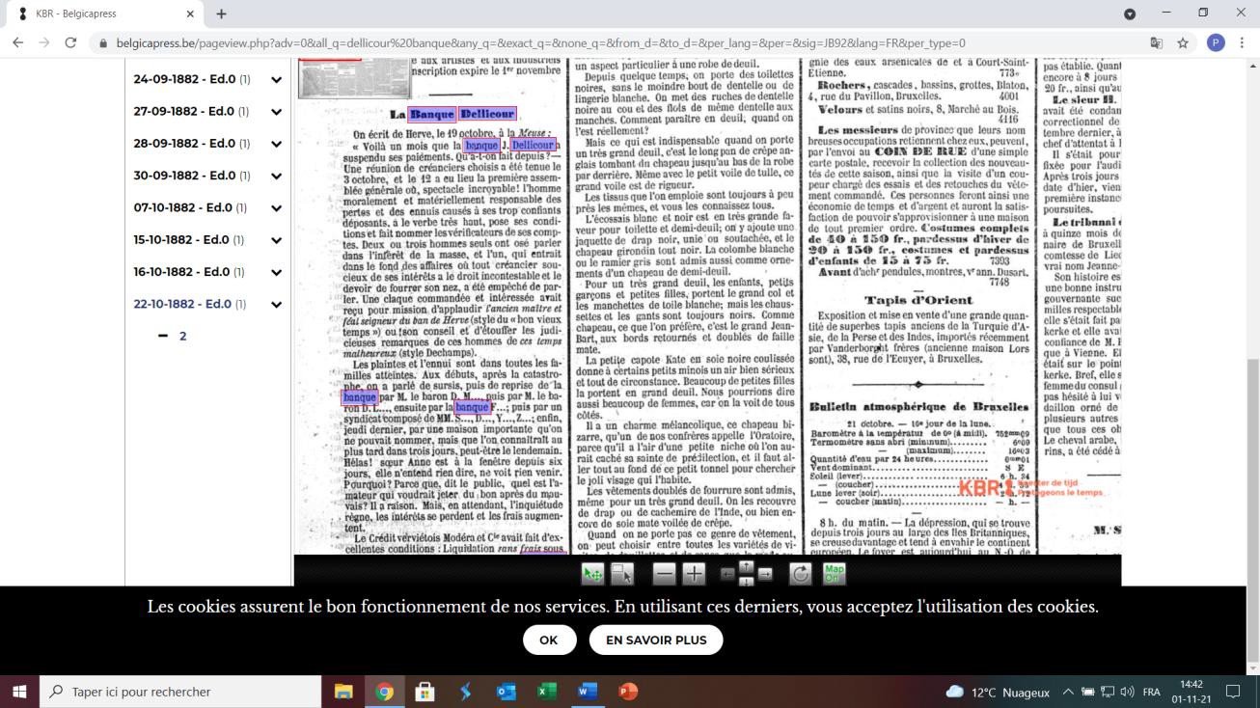Rotate the newspaper page
Screen dimensions: 1260x708
click(800, 574)
